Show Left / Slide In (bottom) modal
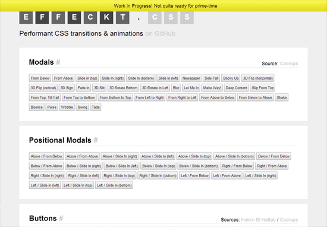Viewport: 327px width, 227px height. (114, 185)
